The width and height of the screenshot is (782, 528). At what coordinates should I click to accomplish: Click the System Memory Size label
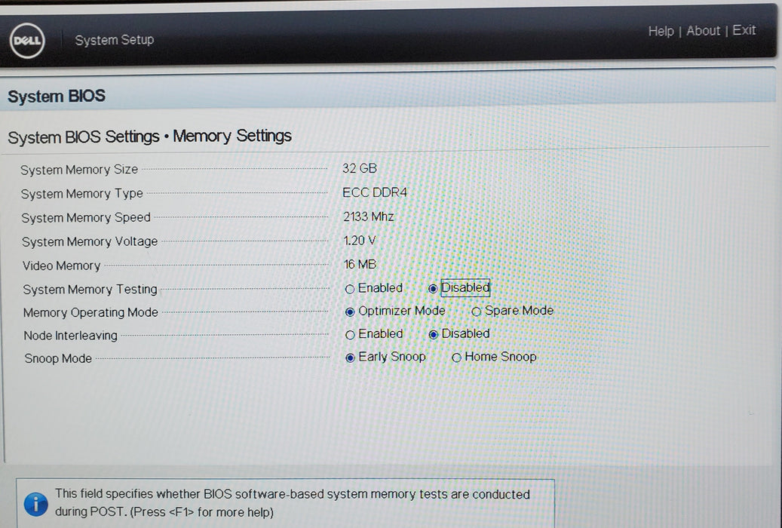(79, 170)
